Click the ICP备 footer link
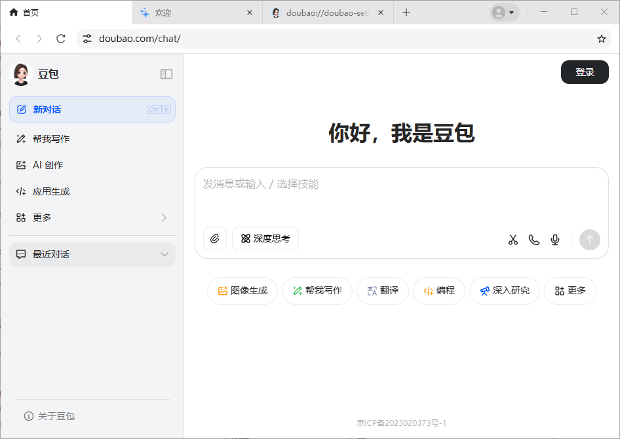This screenshot has height=439, width=620. [401, 423]
